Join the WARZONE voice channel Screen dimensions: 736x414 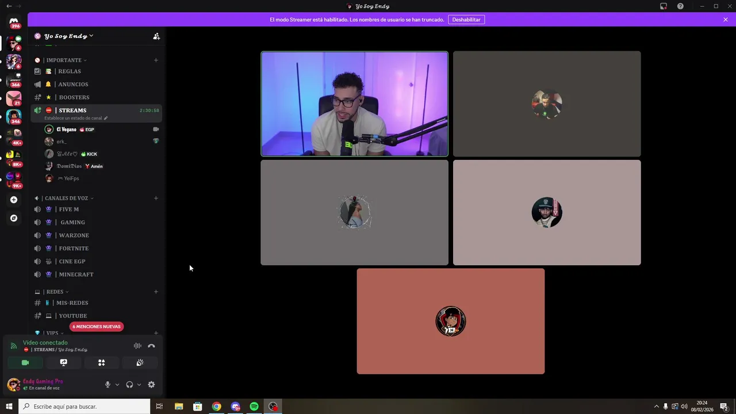[x=96, y=235]
